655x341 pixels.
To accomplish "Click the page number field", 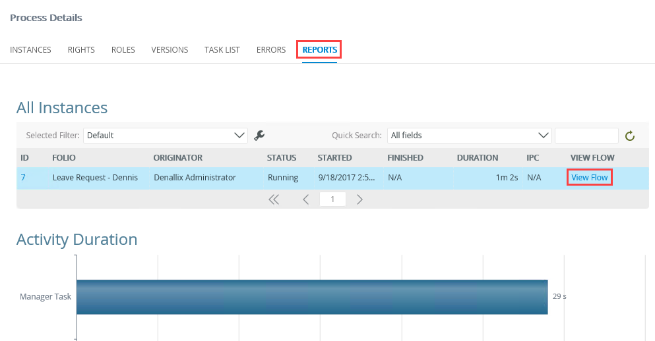I will (332, 199).
